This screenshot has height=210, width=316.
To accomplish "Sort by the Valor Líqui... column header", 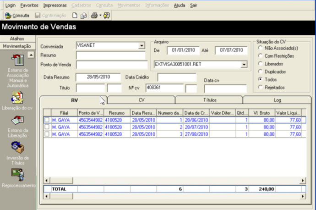I will pos(288,113).
